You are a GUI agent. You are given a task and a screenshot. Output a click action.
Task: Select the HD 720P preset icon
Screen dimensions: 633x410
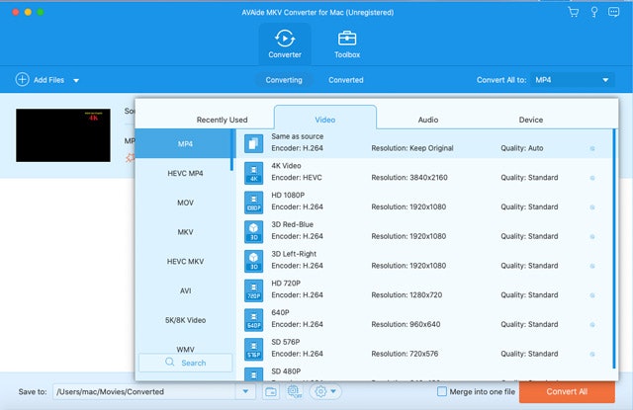(x=253, y=290)
